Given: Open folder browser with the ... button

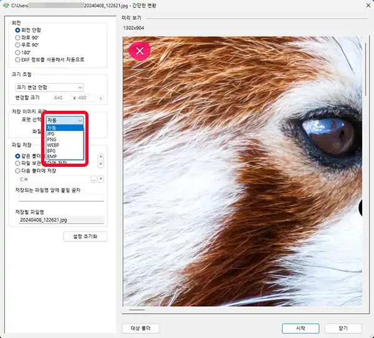Looking at the screenshot, I should [93, 179].
